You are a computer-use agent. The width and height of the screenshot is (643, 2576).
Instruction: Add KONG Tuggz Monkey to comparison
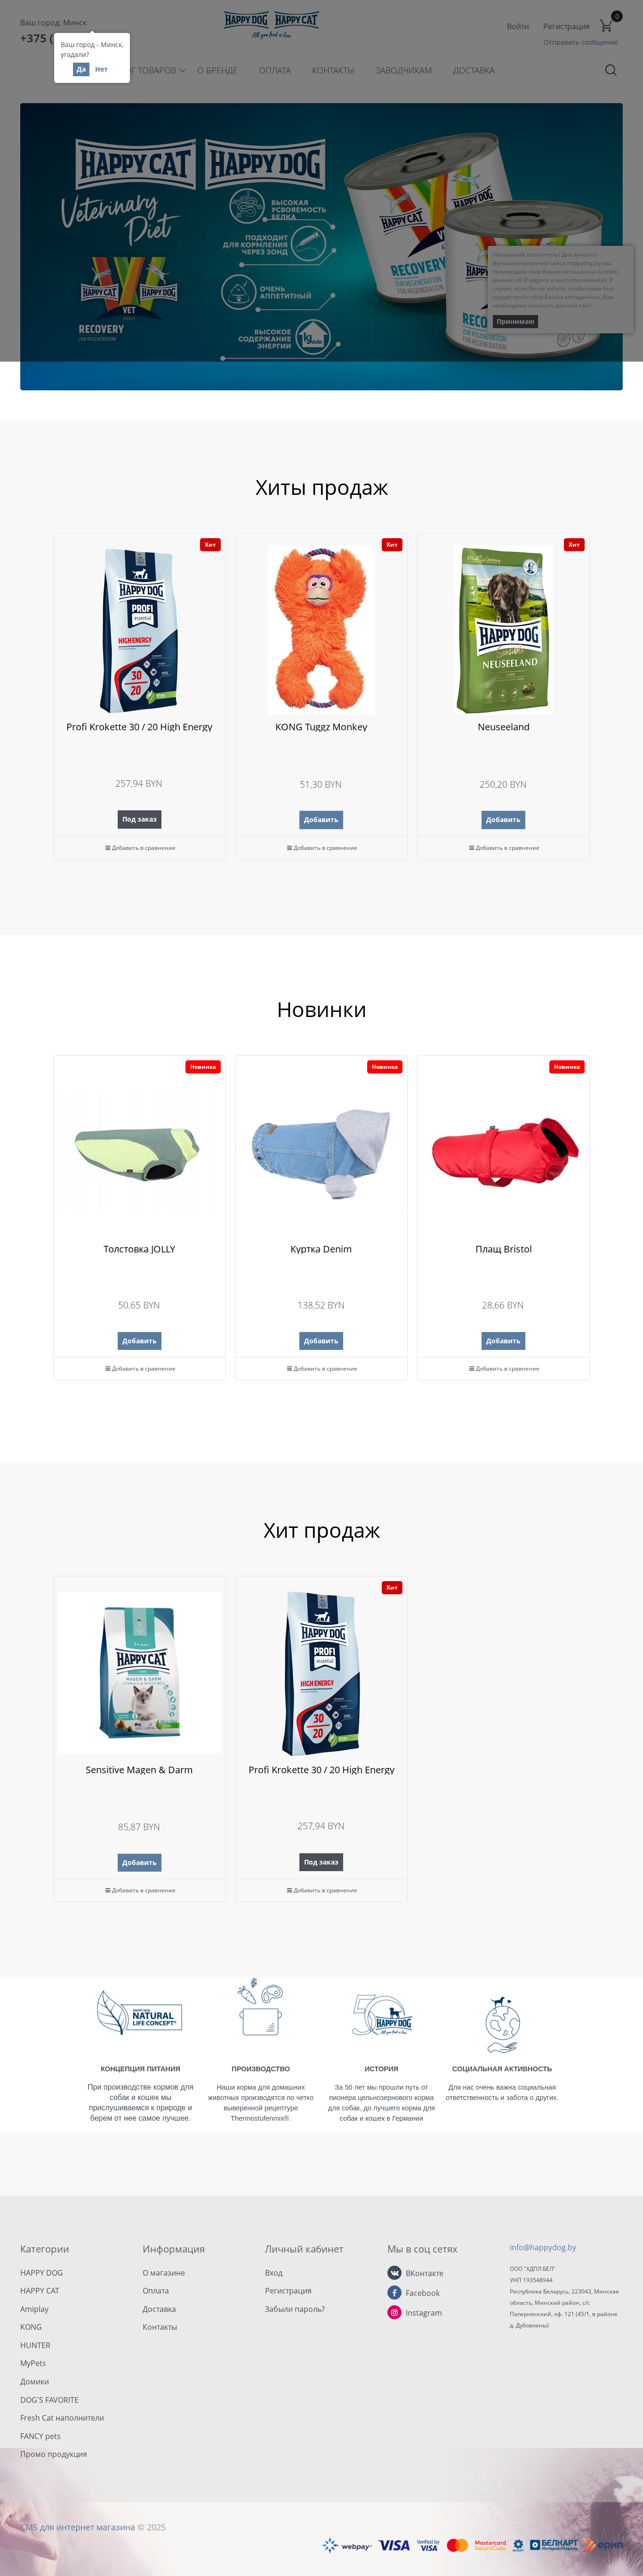[x=321, y=848]
